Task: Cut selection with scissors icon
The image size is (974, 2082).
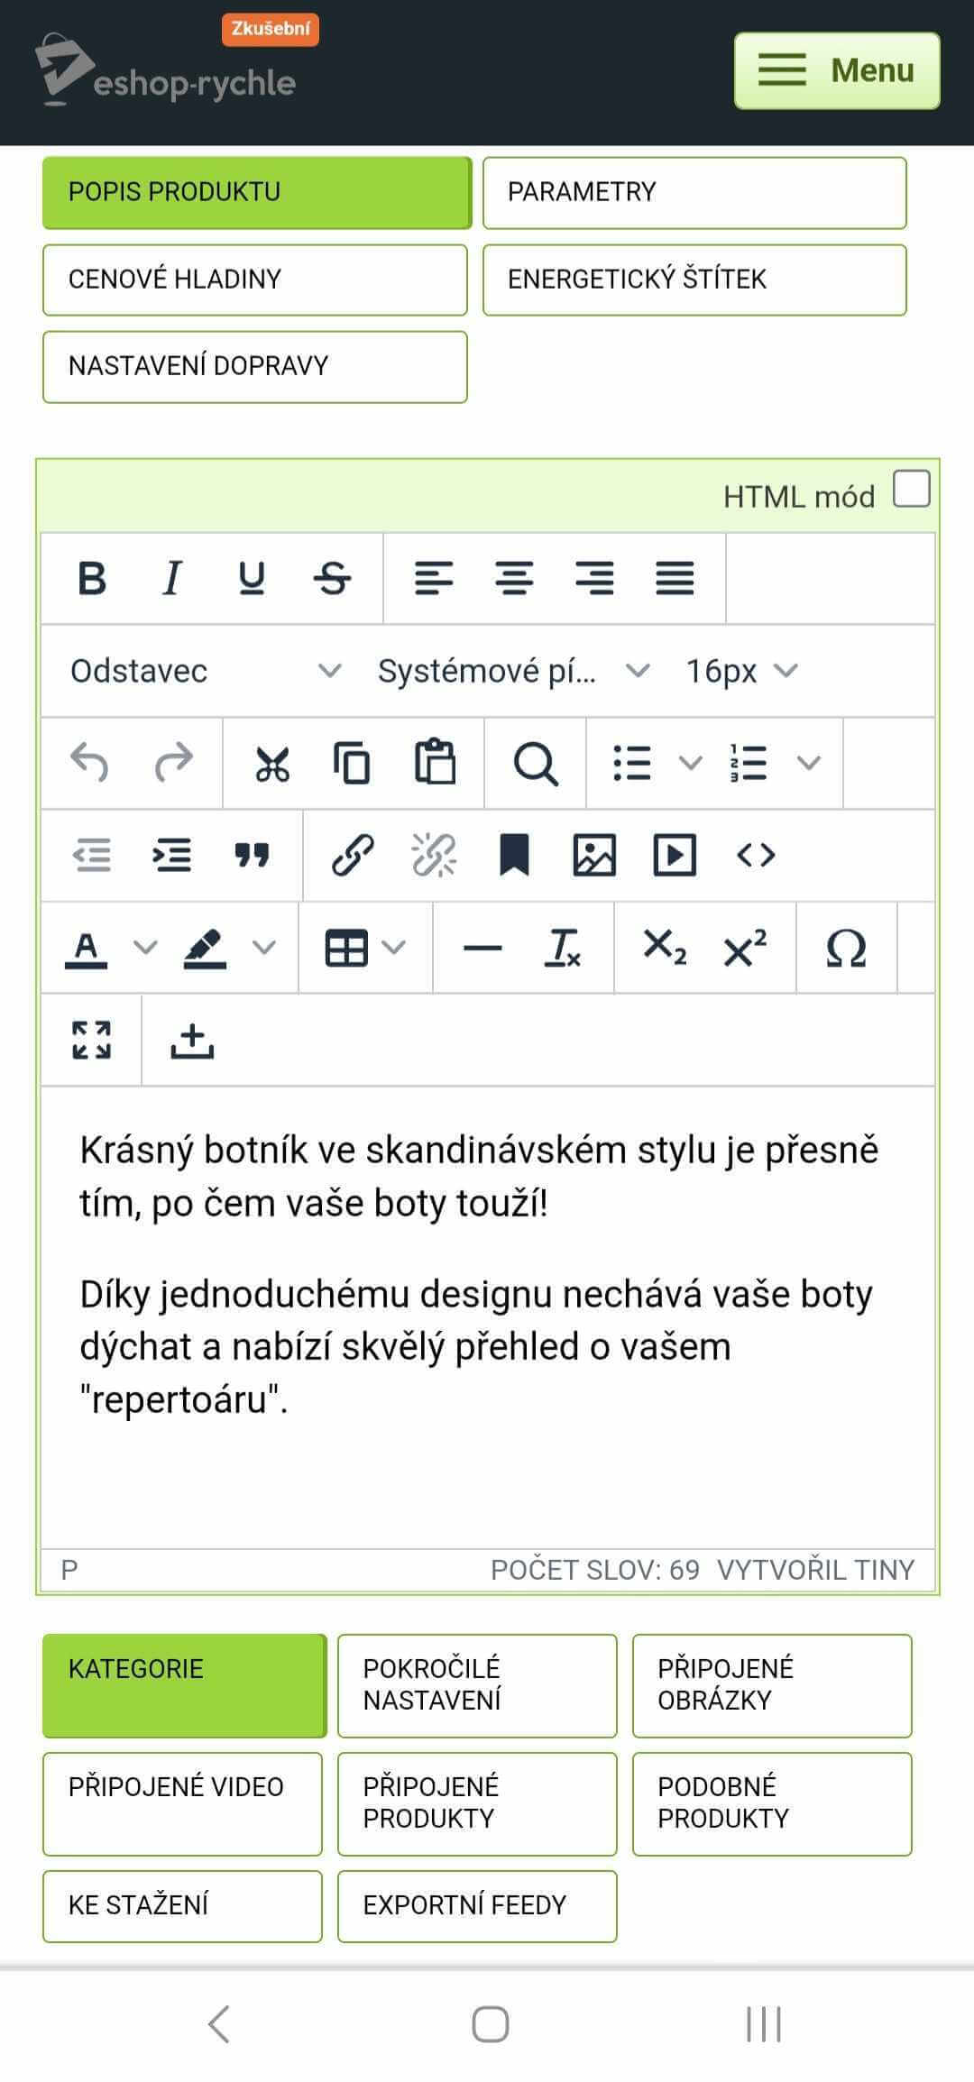Action: pos(272,763)
